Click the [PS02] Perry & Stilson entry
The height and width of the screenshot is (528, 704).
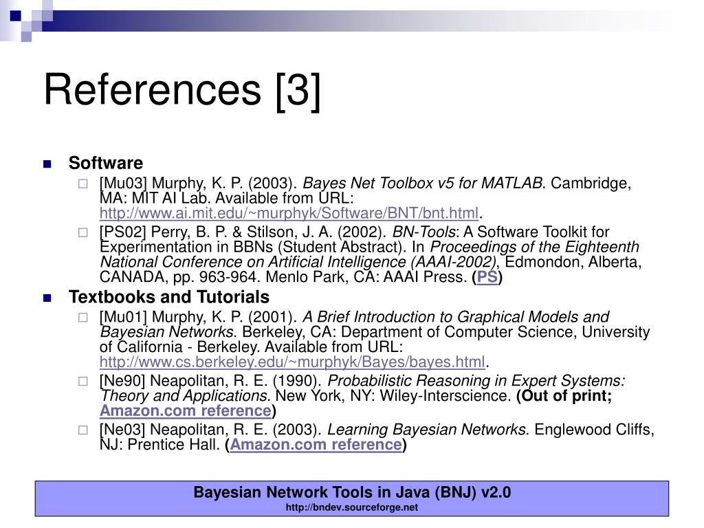[x=371, y=254]
